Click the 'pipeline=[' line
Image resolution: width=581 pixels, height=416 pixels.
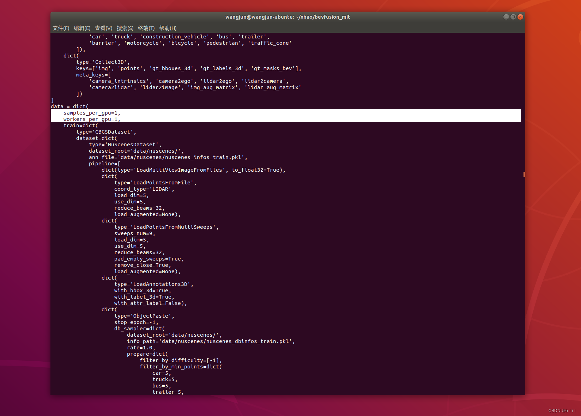click(105, 164)
